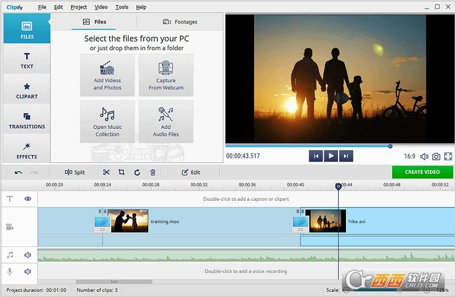Mute the music track
Screen dimensions: 456x297
pyautogui.click(x=27, y=255)
